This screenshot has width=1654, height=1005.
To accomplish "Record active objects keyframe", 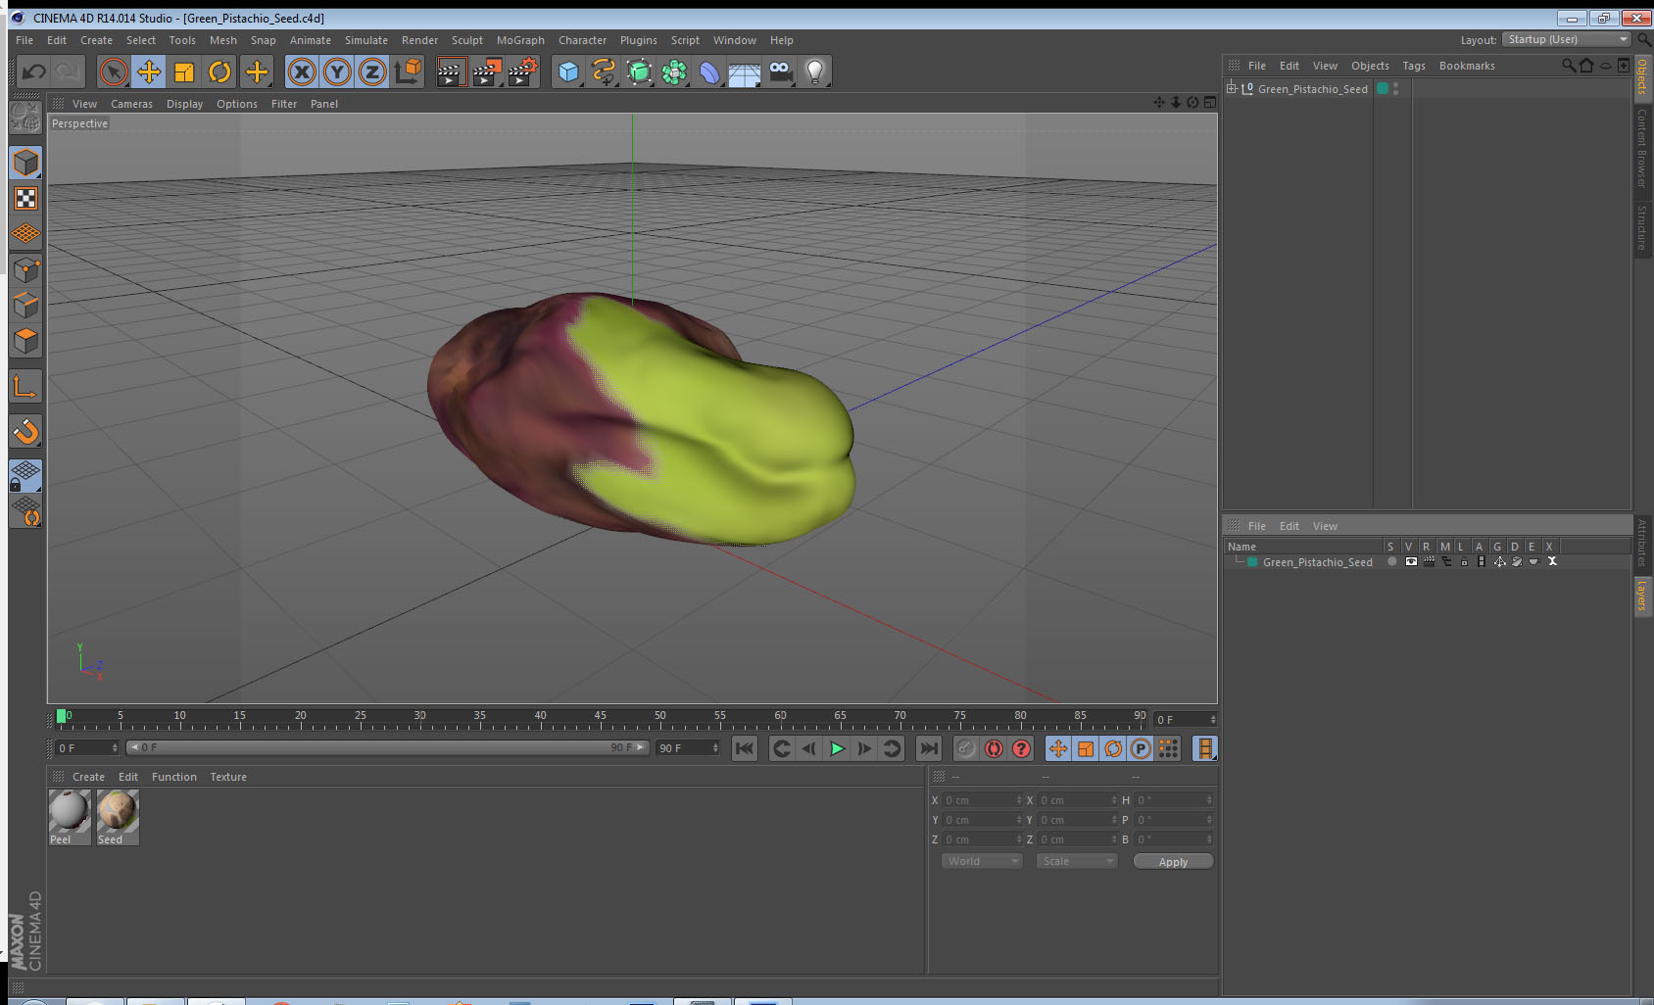I will click(966, 748).
